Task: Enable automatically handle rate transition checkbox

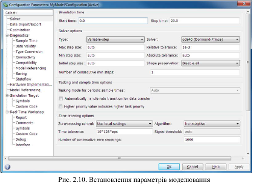Action: [x=61, y=98]
